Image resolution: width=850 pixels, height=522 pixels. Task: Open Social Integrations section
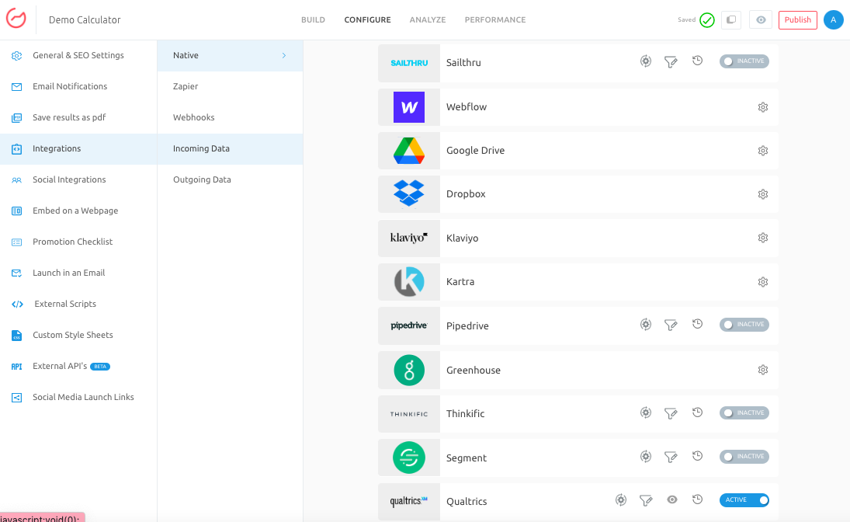78,179
